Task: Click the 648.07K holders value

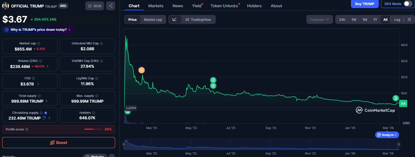Action: tap(87, 118)
